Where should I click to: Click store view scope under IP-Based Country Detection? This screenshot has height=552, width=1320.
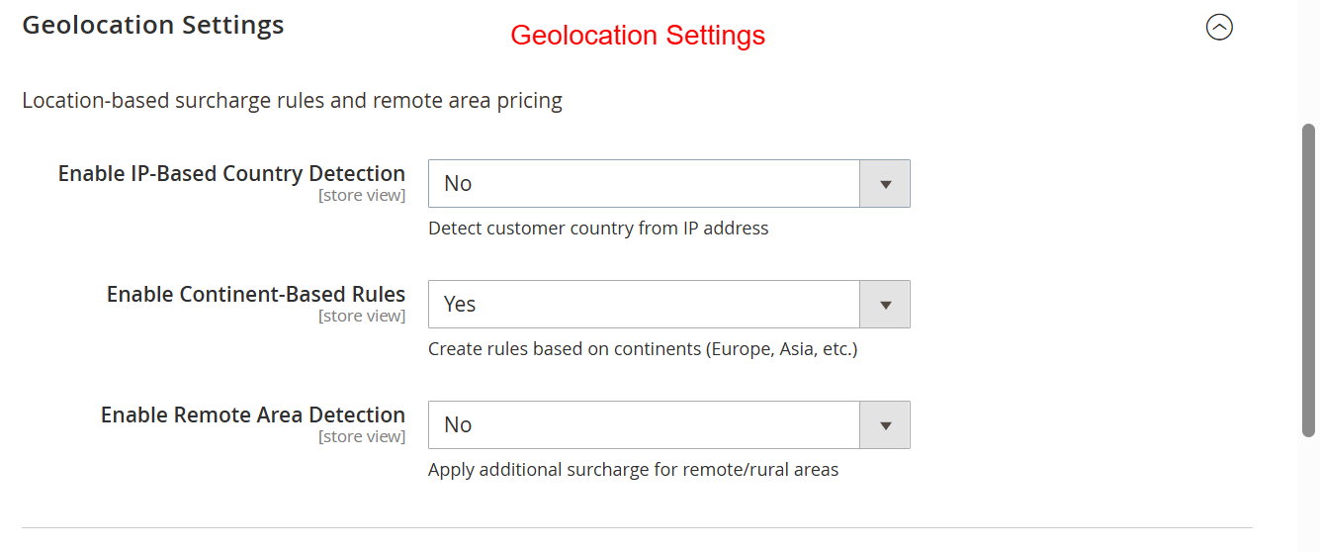(x=362, y=196)
